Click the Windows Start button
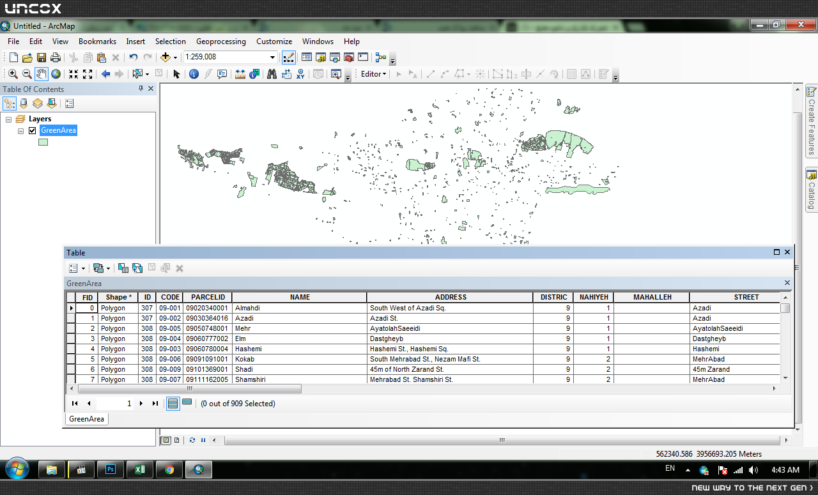The height and width of the screenshot is (495, 818). click(16, 469)
